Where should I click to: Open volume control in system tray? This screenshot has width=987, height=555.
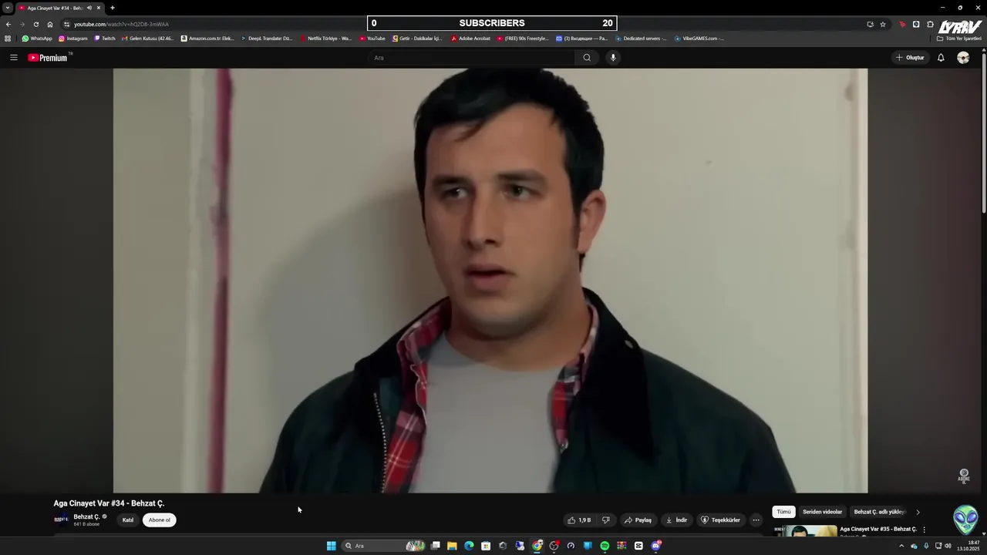948,546
